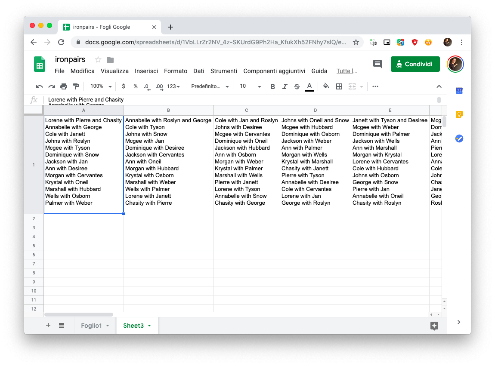Open the Explore button at bottom right
Image resolution: width=495 pixels, height=366 pixels.
point(434,326)
